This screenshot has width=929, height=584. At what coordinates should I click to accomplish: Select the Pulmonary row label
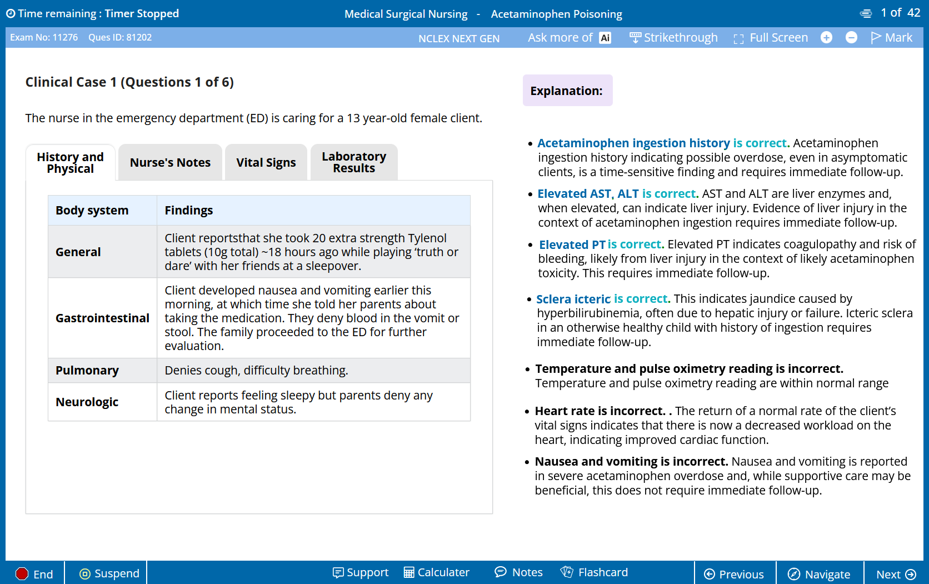(102, 371)
